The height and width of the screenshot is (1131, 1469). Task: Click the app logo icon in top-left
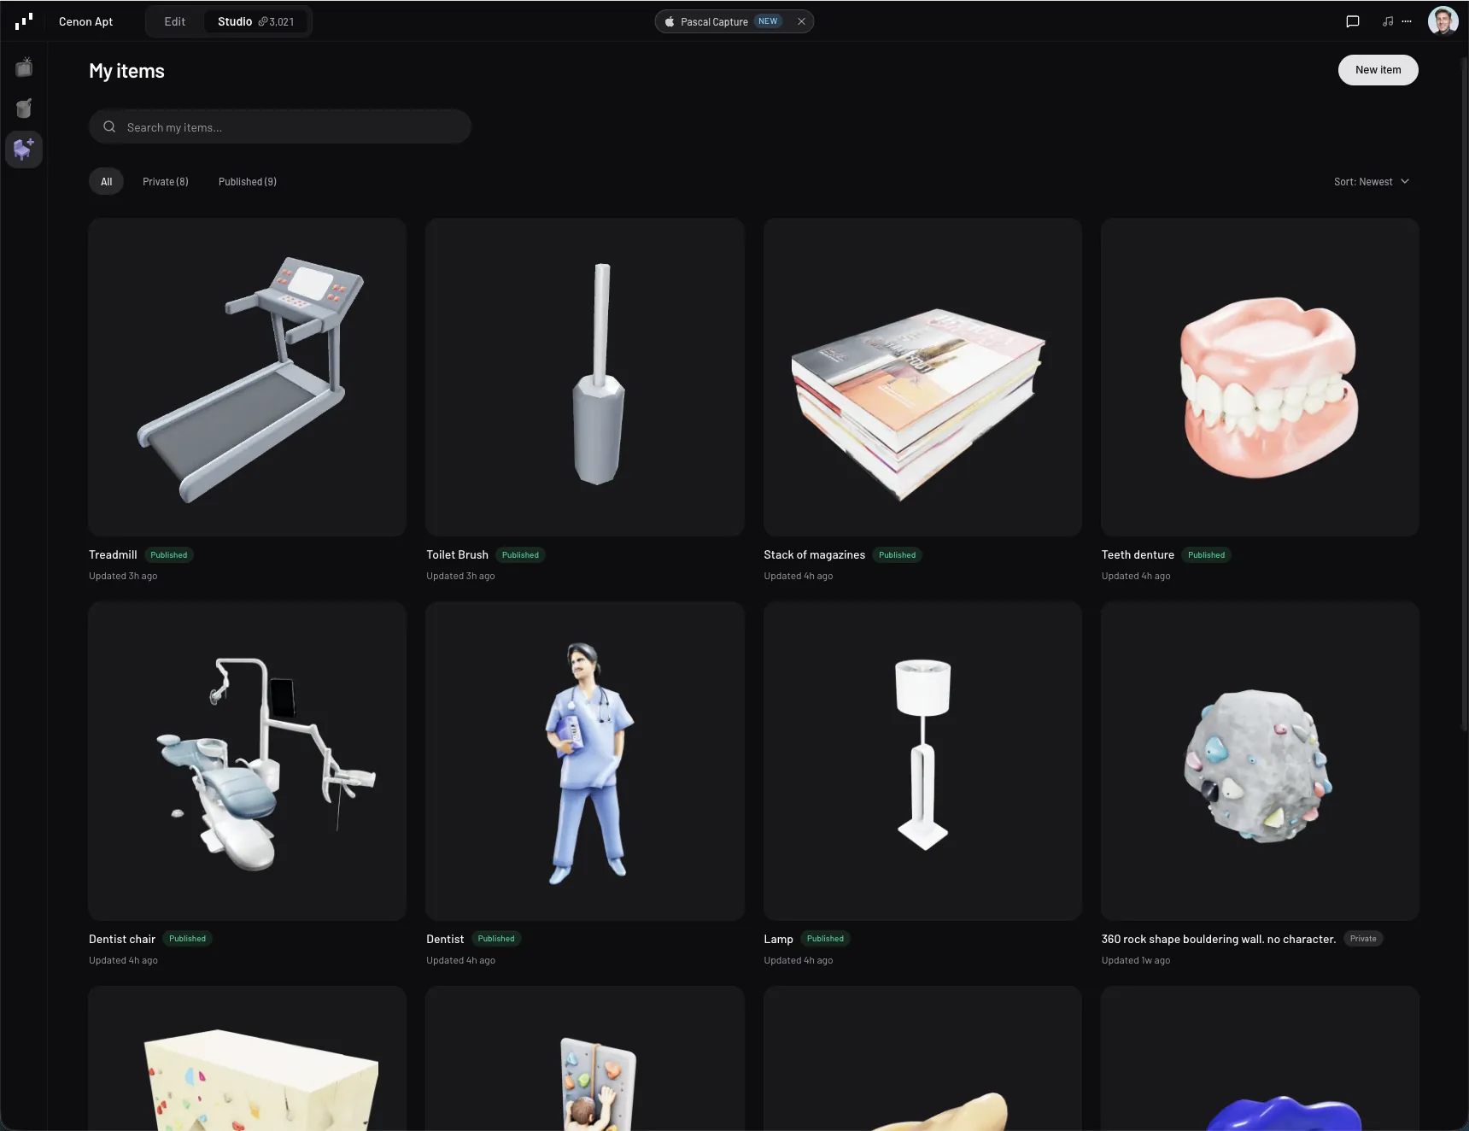tap(24, 21)
